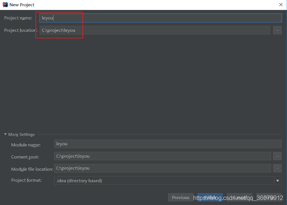Click the New Project title text
Image resolution: width=287 pixels, height=205 pixels.
(22, 5)
